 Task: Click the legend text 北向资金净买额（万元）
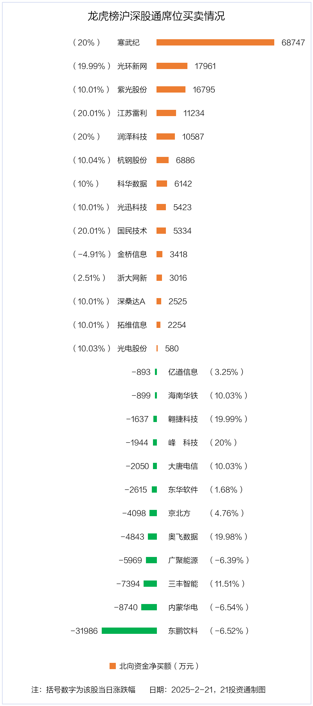pyautogui.click(x=159, y=666)
